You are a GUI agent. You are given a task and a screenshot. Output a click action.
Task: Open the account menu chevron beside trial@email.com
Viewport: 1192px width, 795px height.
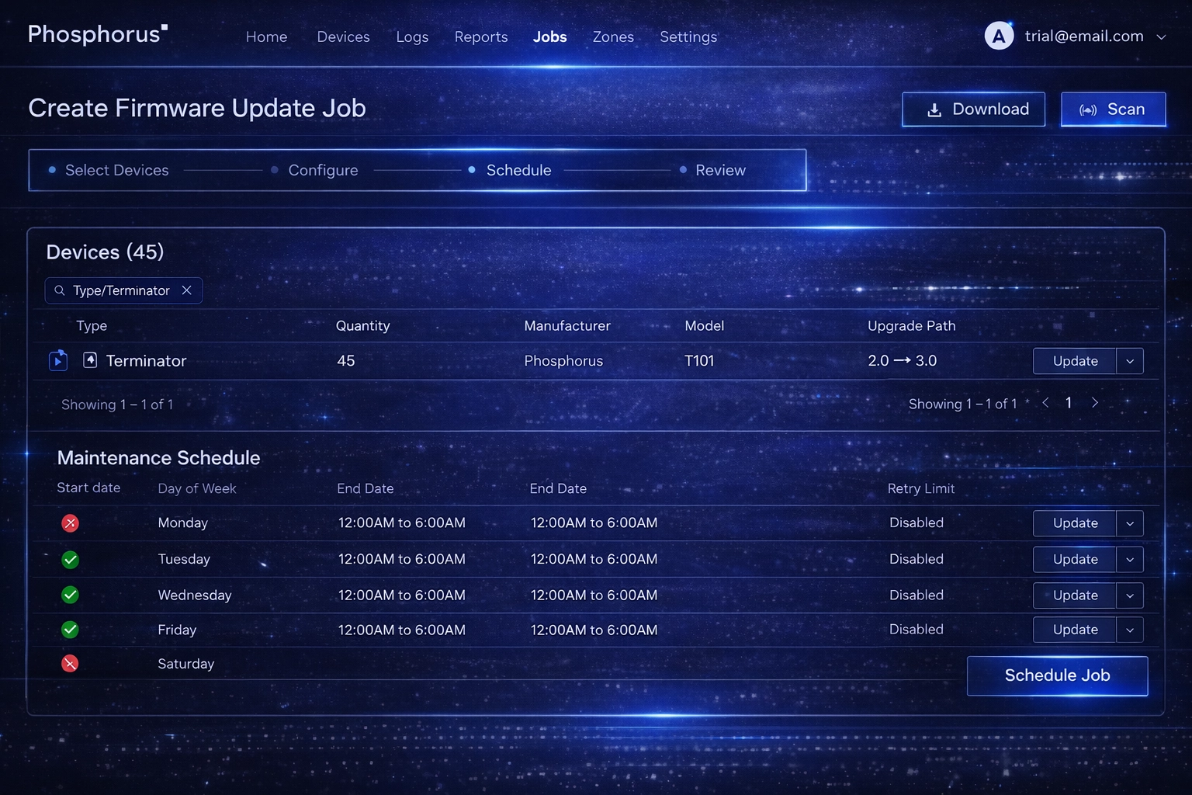pos(1161,36)
